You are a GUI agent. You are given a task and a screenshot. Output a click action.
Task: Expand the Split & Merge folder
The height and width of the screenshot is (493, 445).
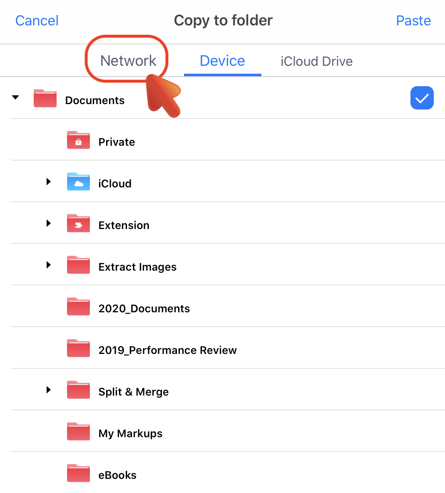pos(48,390)
